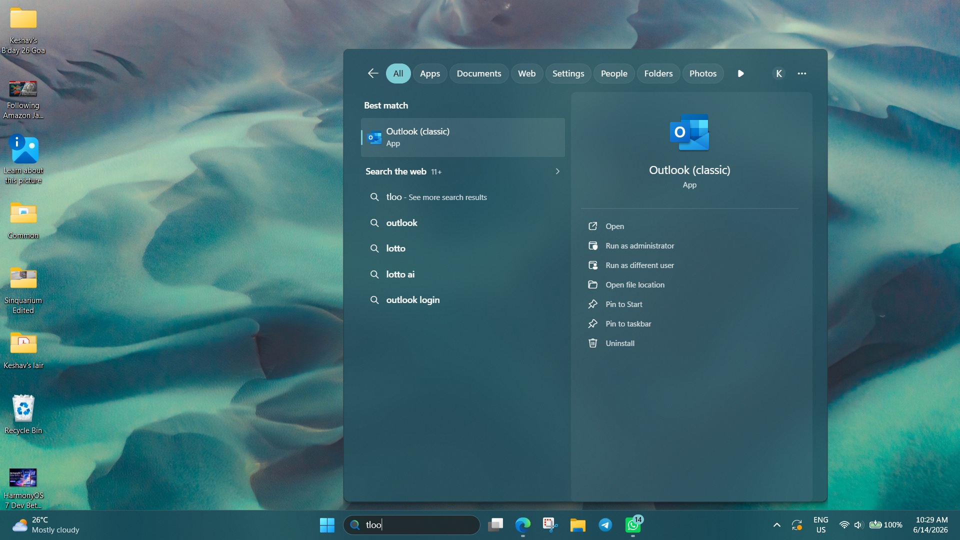This screenshot has width=960, height=540.
Task: Select the Recycle Bin icon
Action: pyautogui.click(x=23, y=414)
